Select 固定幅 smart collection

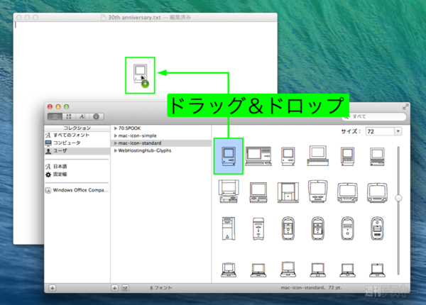[77, 174]
